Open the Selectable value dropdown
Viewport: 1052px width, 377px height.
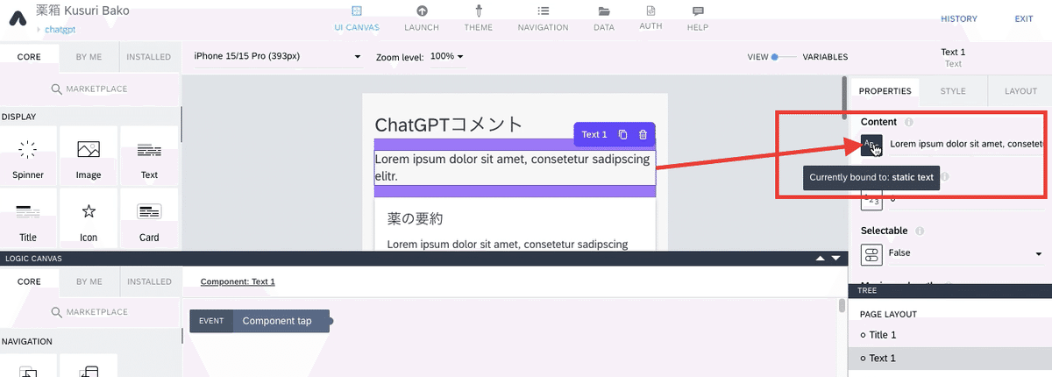965,253
